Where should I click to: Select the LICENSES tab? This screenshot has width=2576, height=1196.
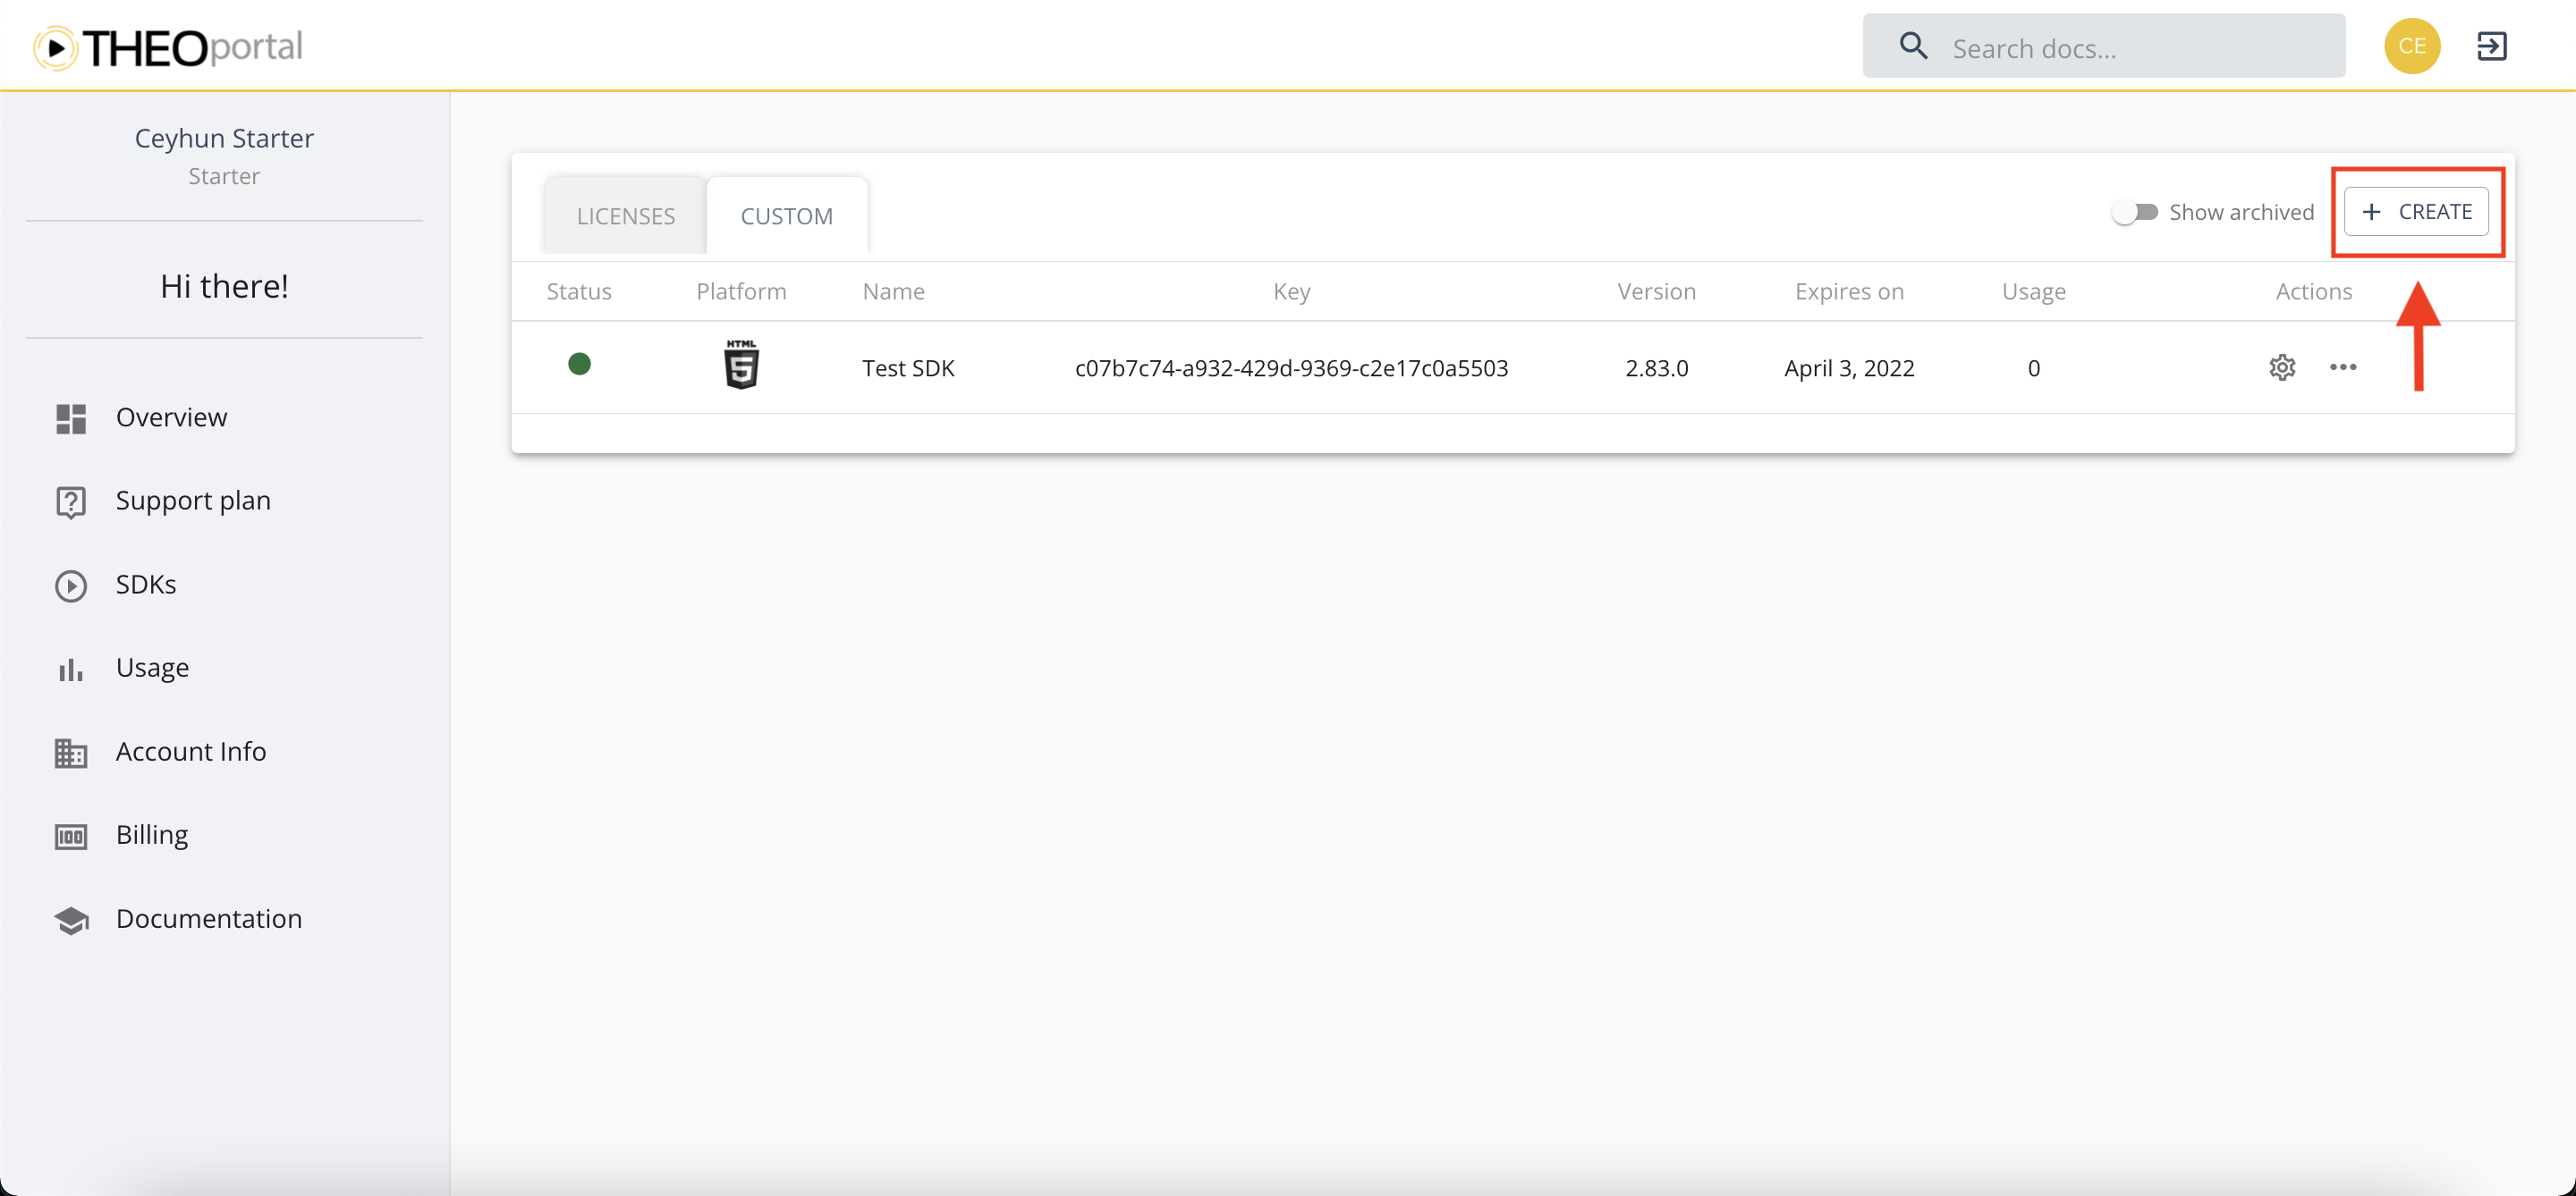click(x=626, y=214)
